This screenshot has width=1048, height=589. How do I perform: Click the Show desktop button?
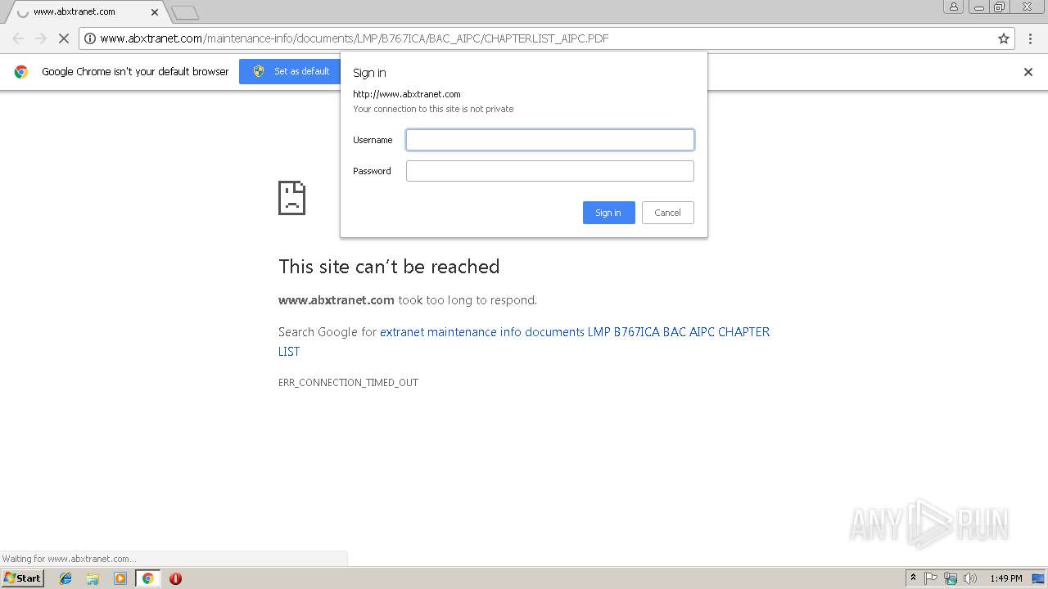[x=1039, y=578]
